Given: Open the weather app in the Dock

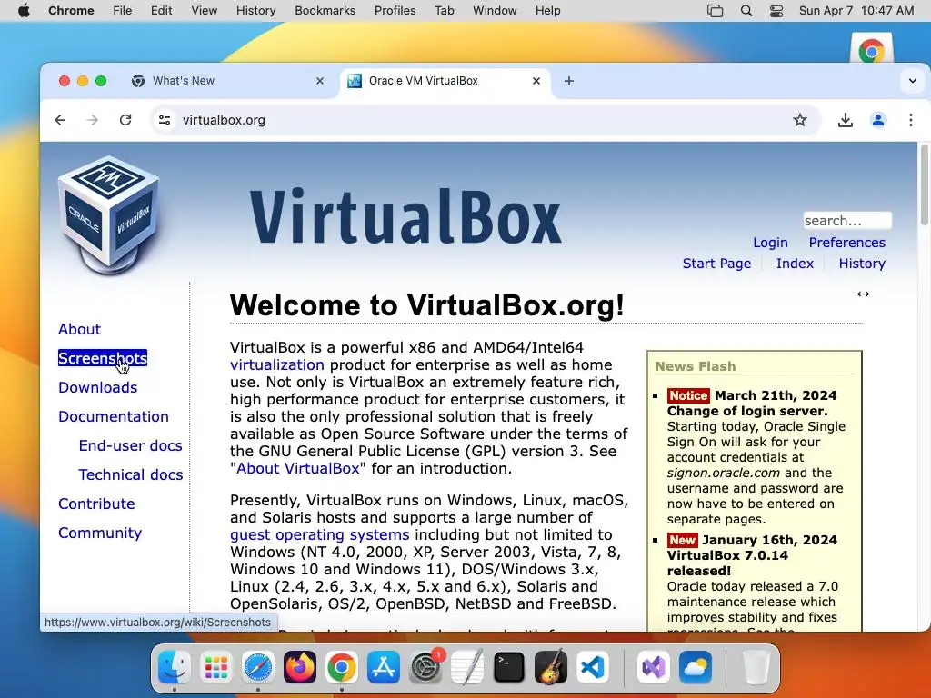Looking at the screenshot, I should point(696,667).
